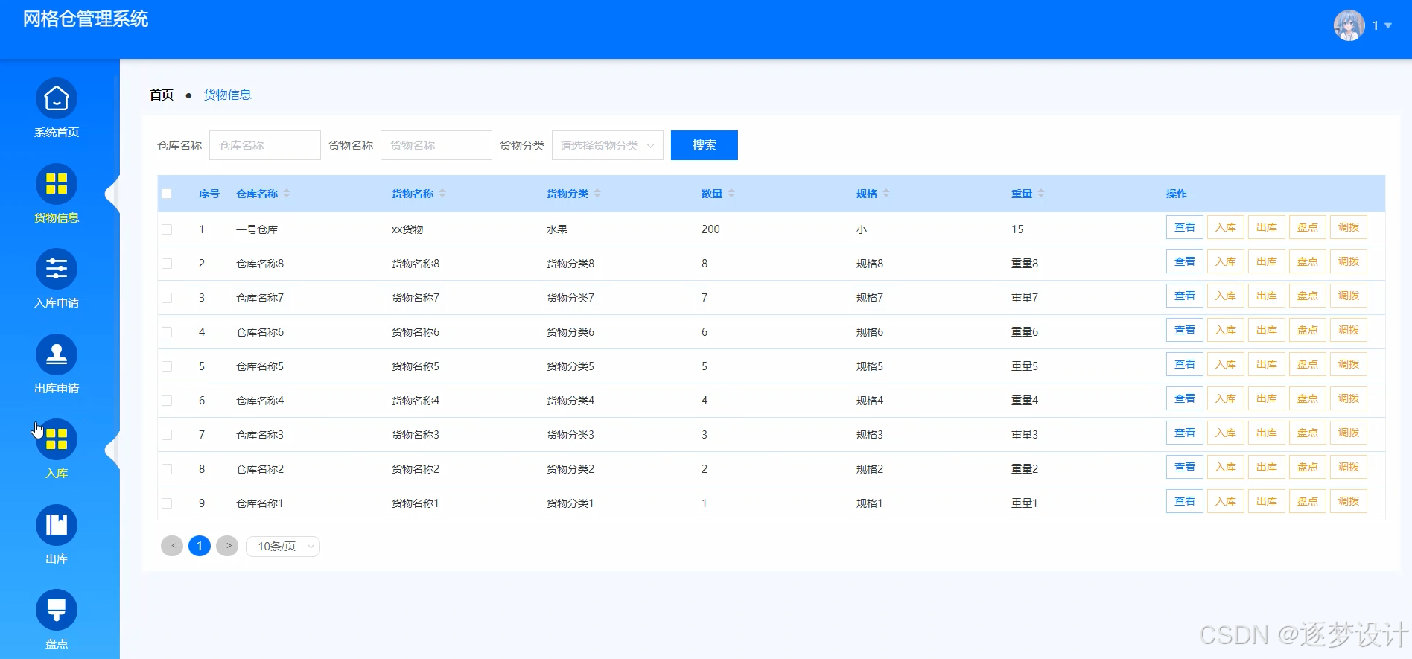The height and width of the screenshot is (659, 1412).
Task: Check the row for 仓库名称4
Action: (x=167, y=401)
